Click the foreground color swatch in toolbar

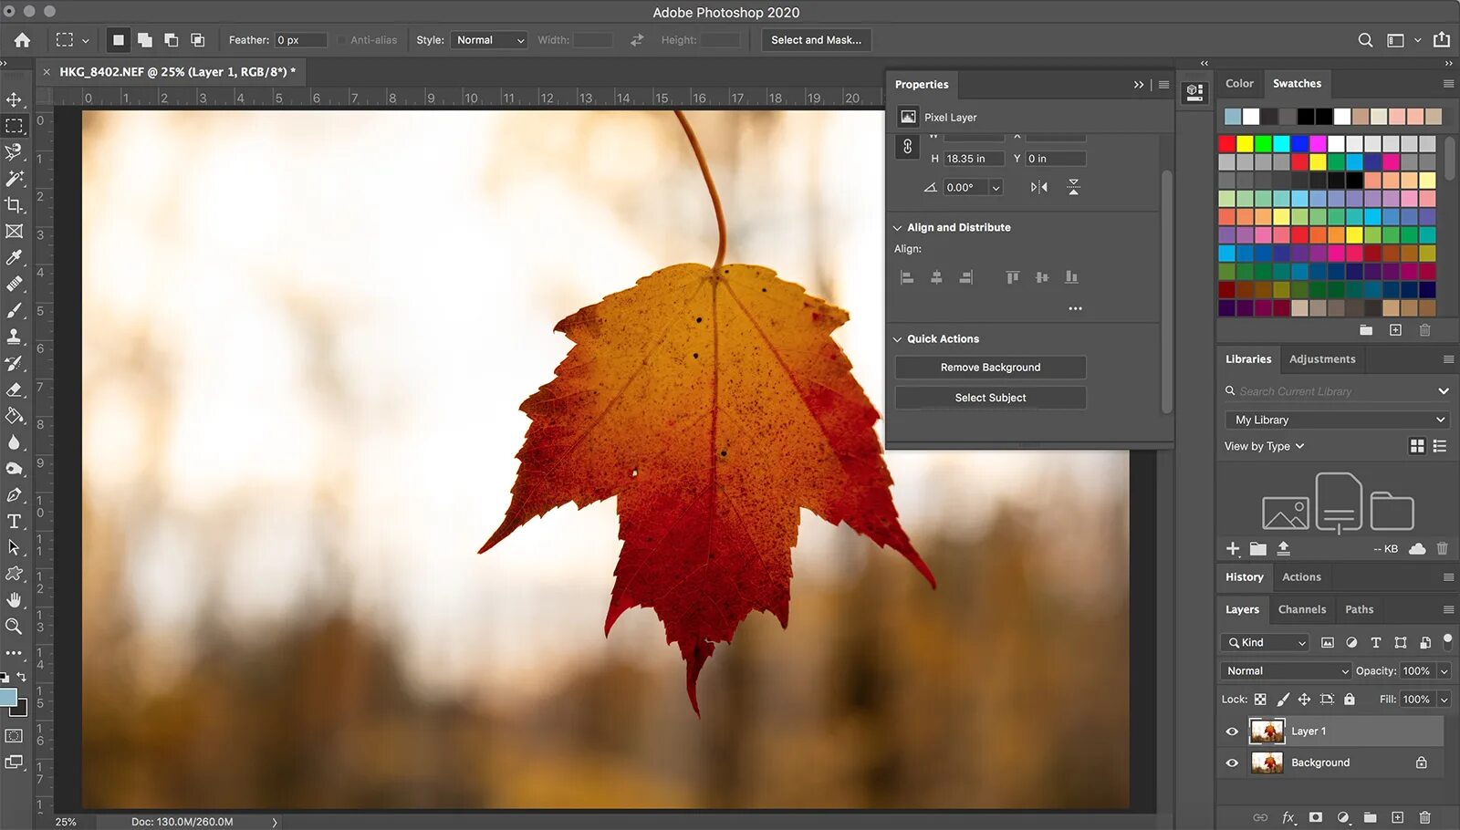pyautogui.click(x=8, y=698)
